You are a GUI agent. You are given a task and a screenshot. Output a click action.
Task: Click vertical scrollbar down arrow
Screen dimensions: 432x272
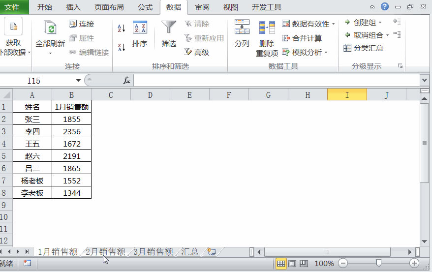point(425,242)
